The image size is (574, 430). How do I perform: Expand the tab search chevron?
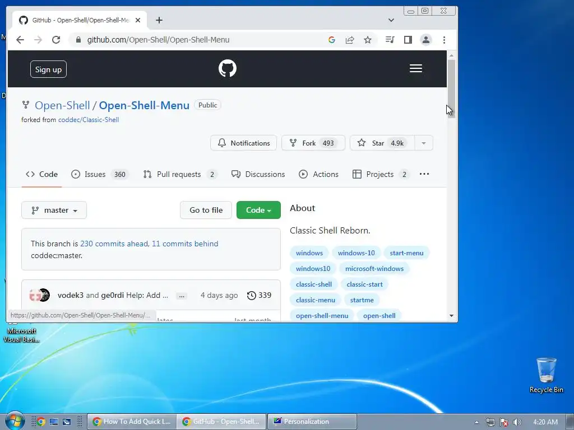click(391, 21)
